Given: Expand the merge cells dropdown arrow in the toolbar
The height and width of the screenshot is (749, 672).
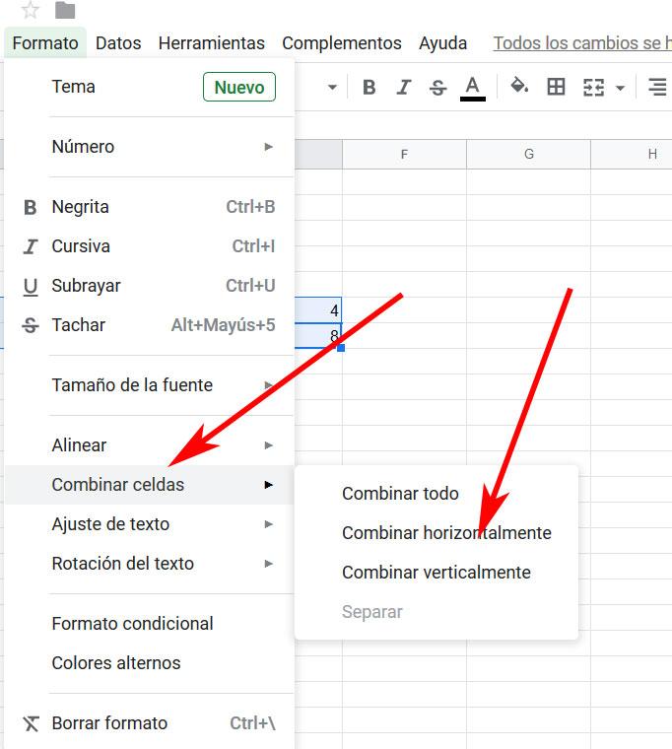Looking at the screenshot, I should pyautogui.click(x=620, y=88).
